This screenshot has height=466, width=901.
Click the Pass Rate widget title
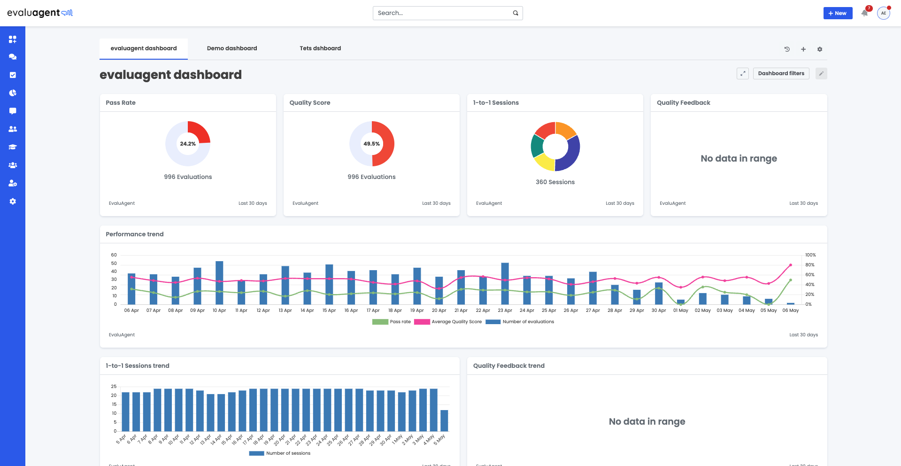tap(121, 103)
